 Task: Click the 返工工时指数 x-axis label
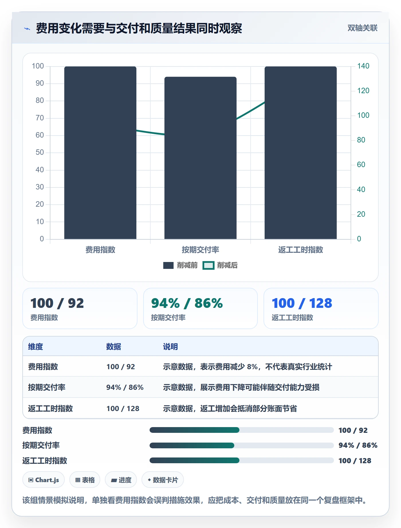300,250
